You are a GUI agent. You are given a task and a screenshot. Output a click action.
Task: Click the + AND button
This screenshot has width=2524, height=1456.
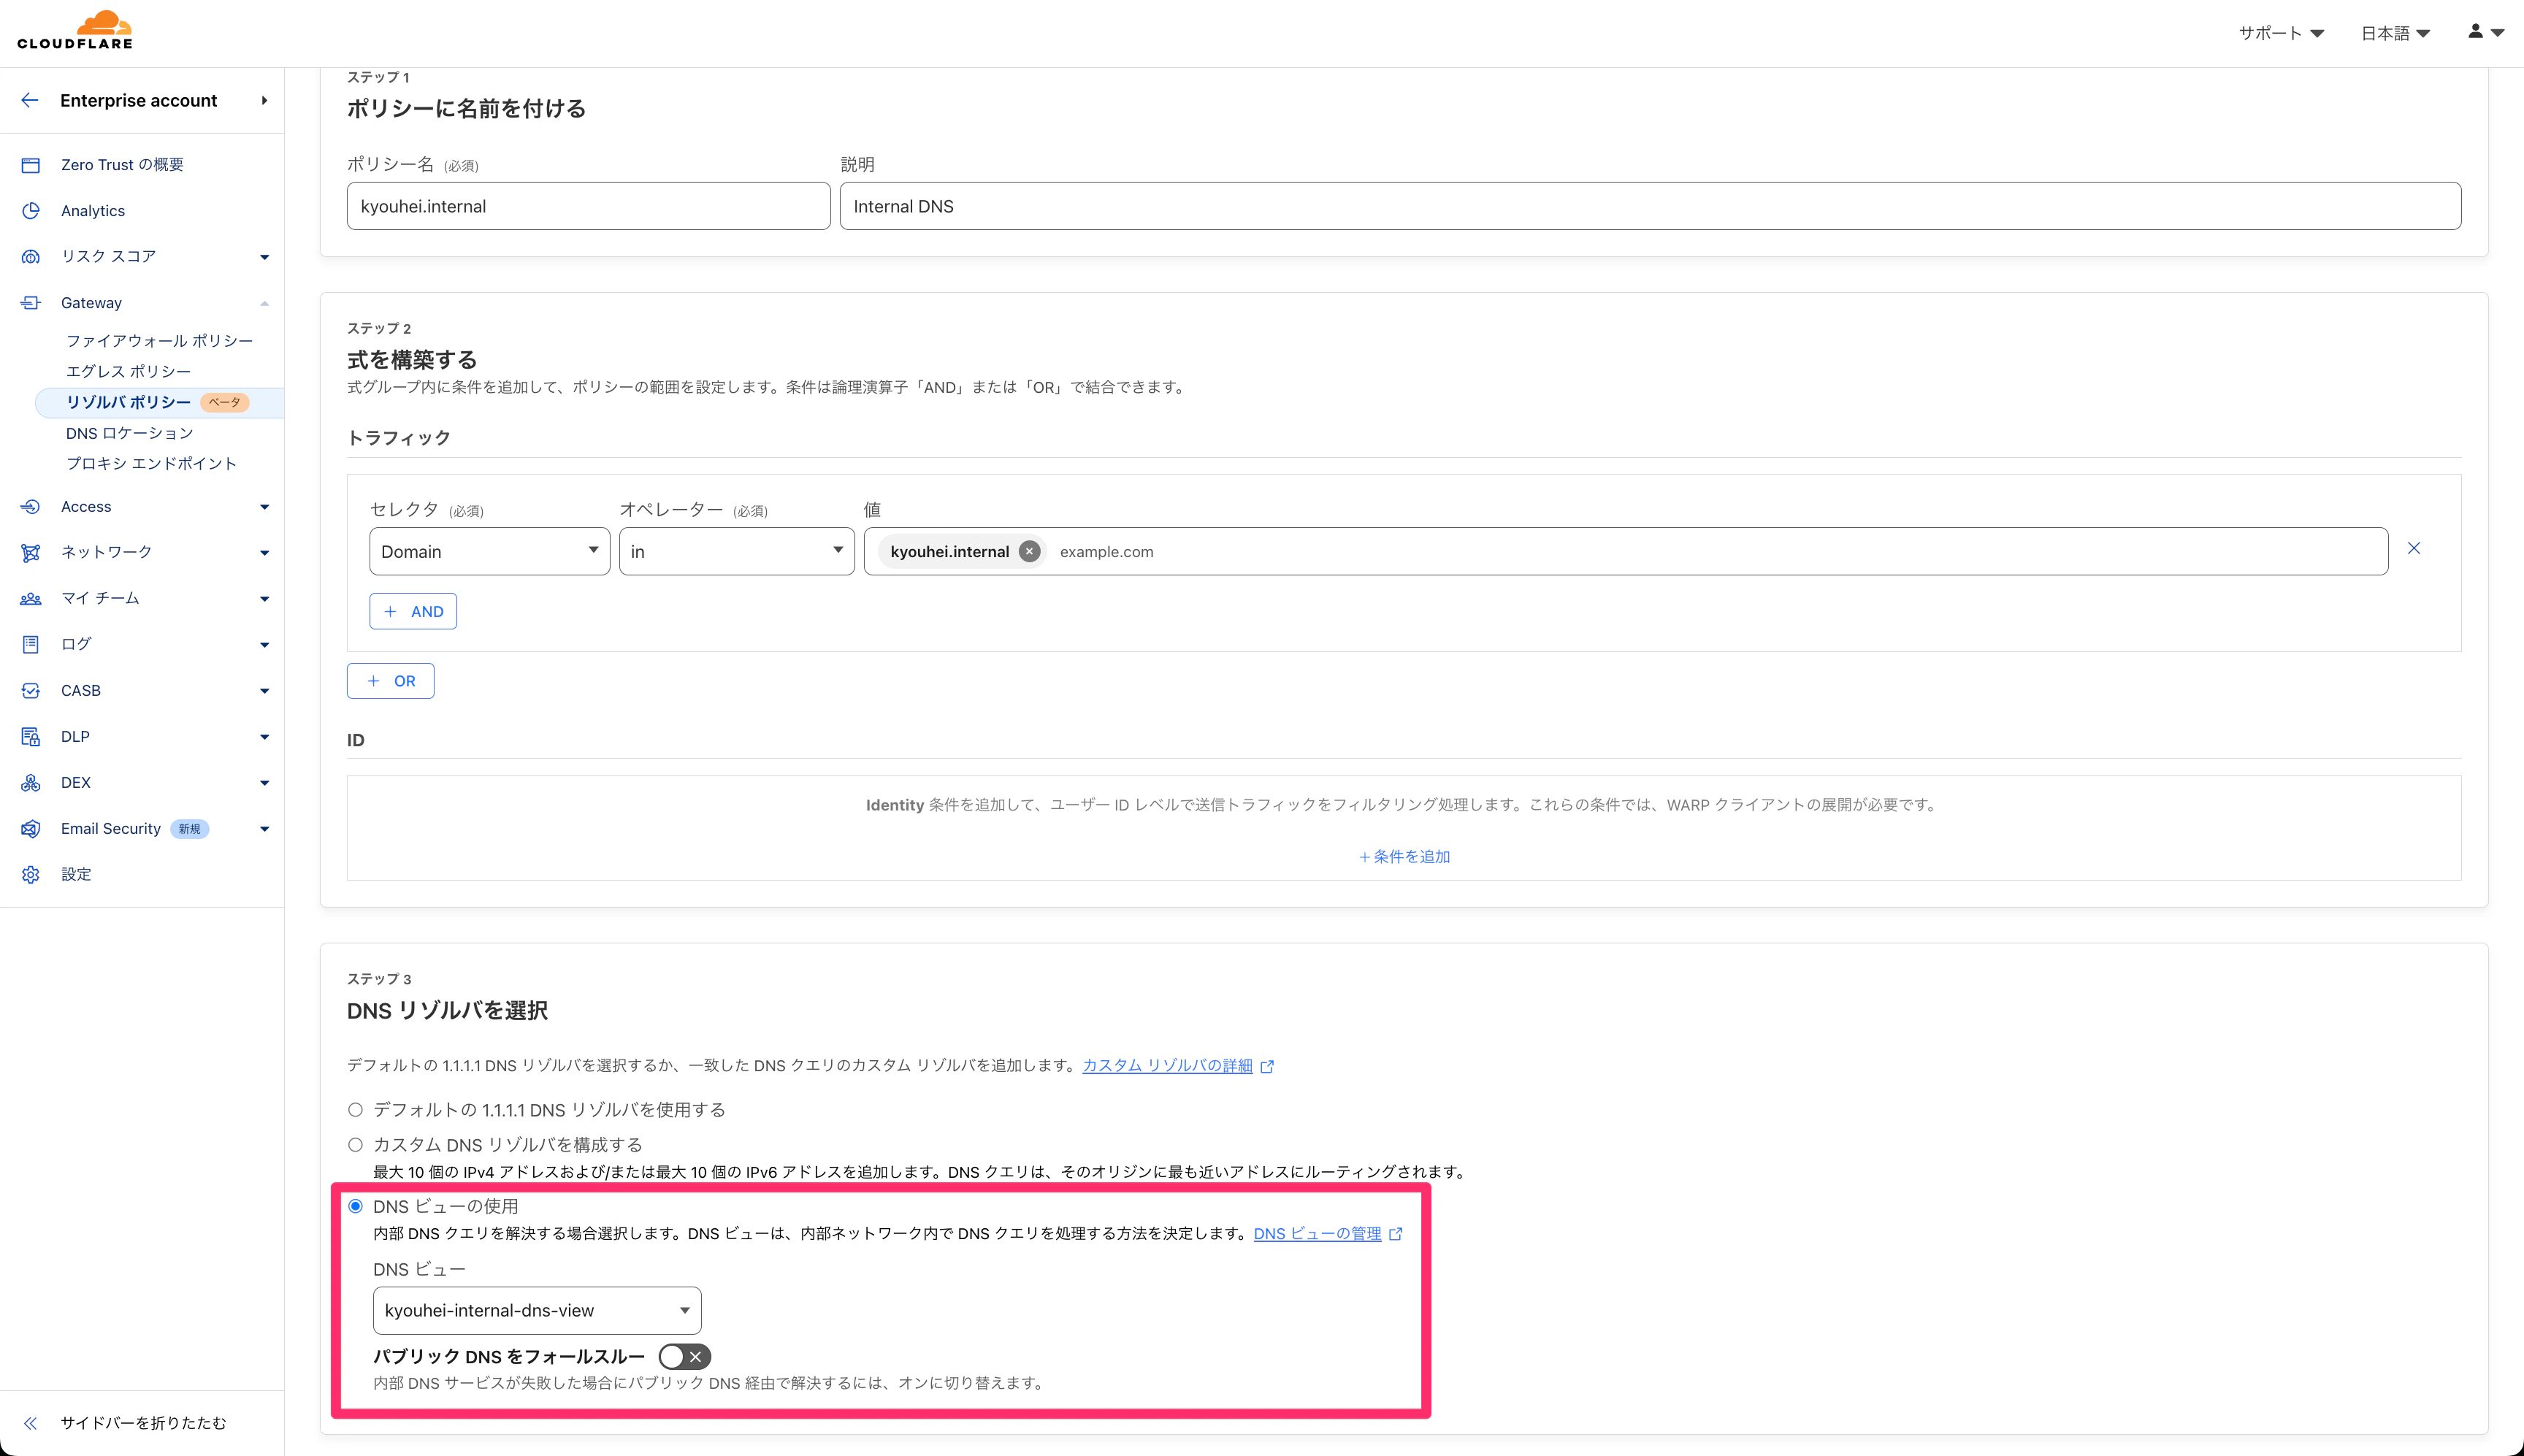click(413, 612)
